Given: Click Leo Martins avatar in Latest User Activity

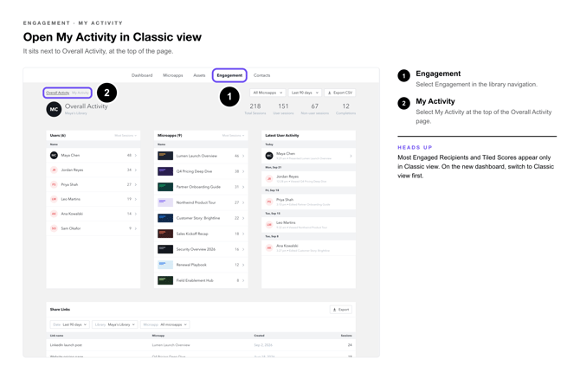Looking at the screenshot, I should [x=269, y=225].
